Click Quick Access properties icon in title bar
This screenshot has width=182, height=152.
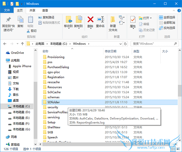pos(12,4)
